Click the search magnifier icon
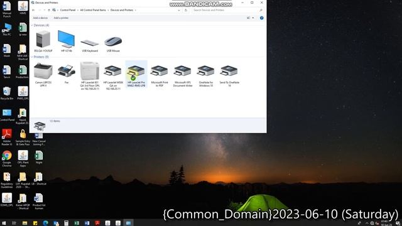The image size is (402, 226). [x=261, y=10]
